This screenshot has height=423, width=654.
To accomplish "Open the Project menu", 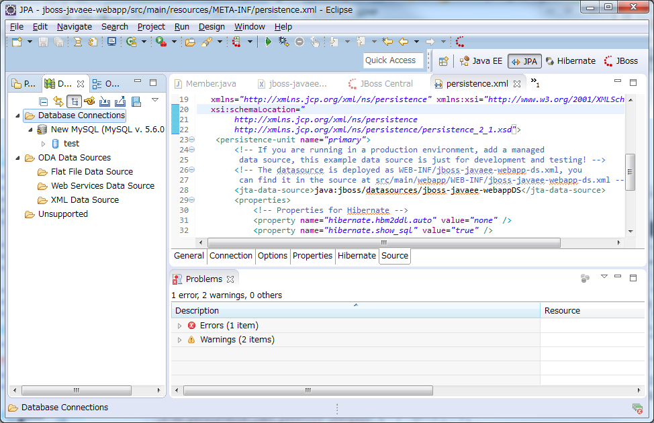I will pyautogui.click(x=151, y=27).
